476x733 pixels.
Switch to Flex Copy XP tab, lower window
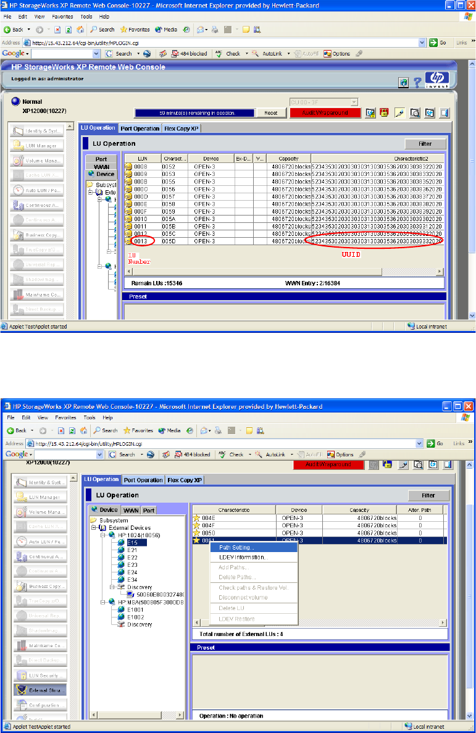[185, 480]
